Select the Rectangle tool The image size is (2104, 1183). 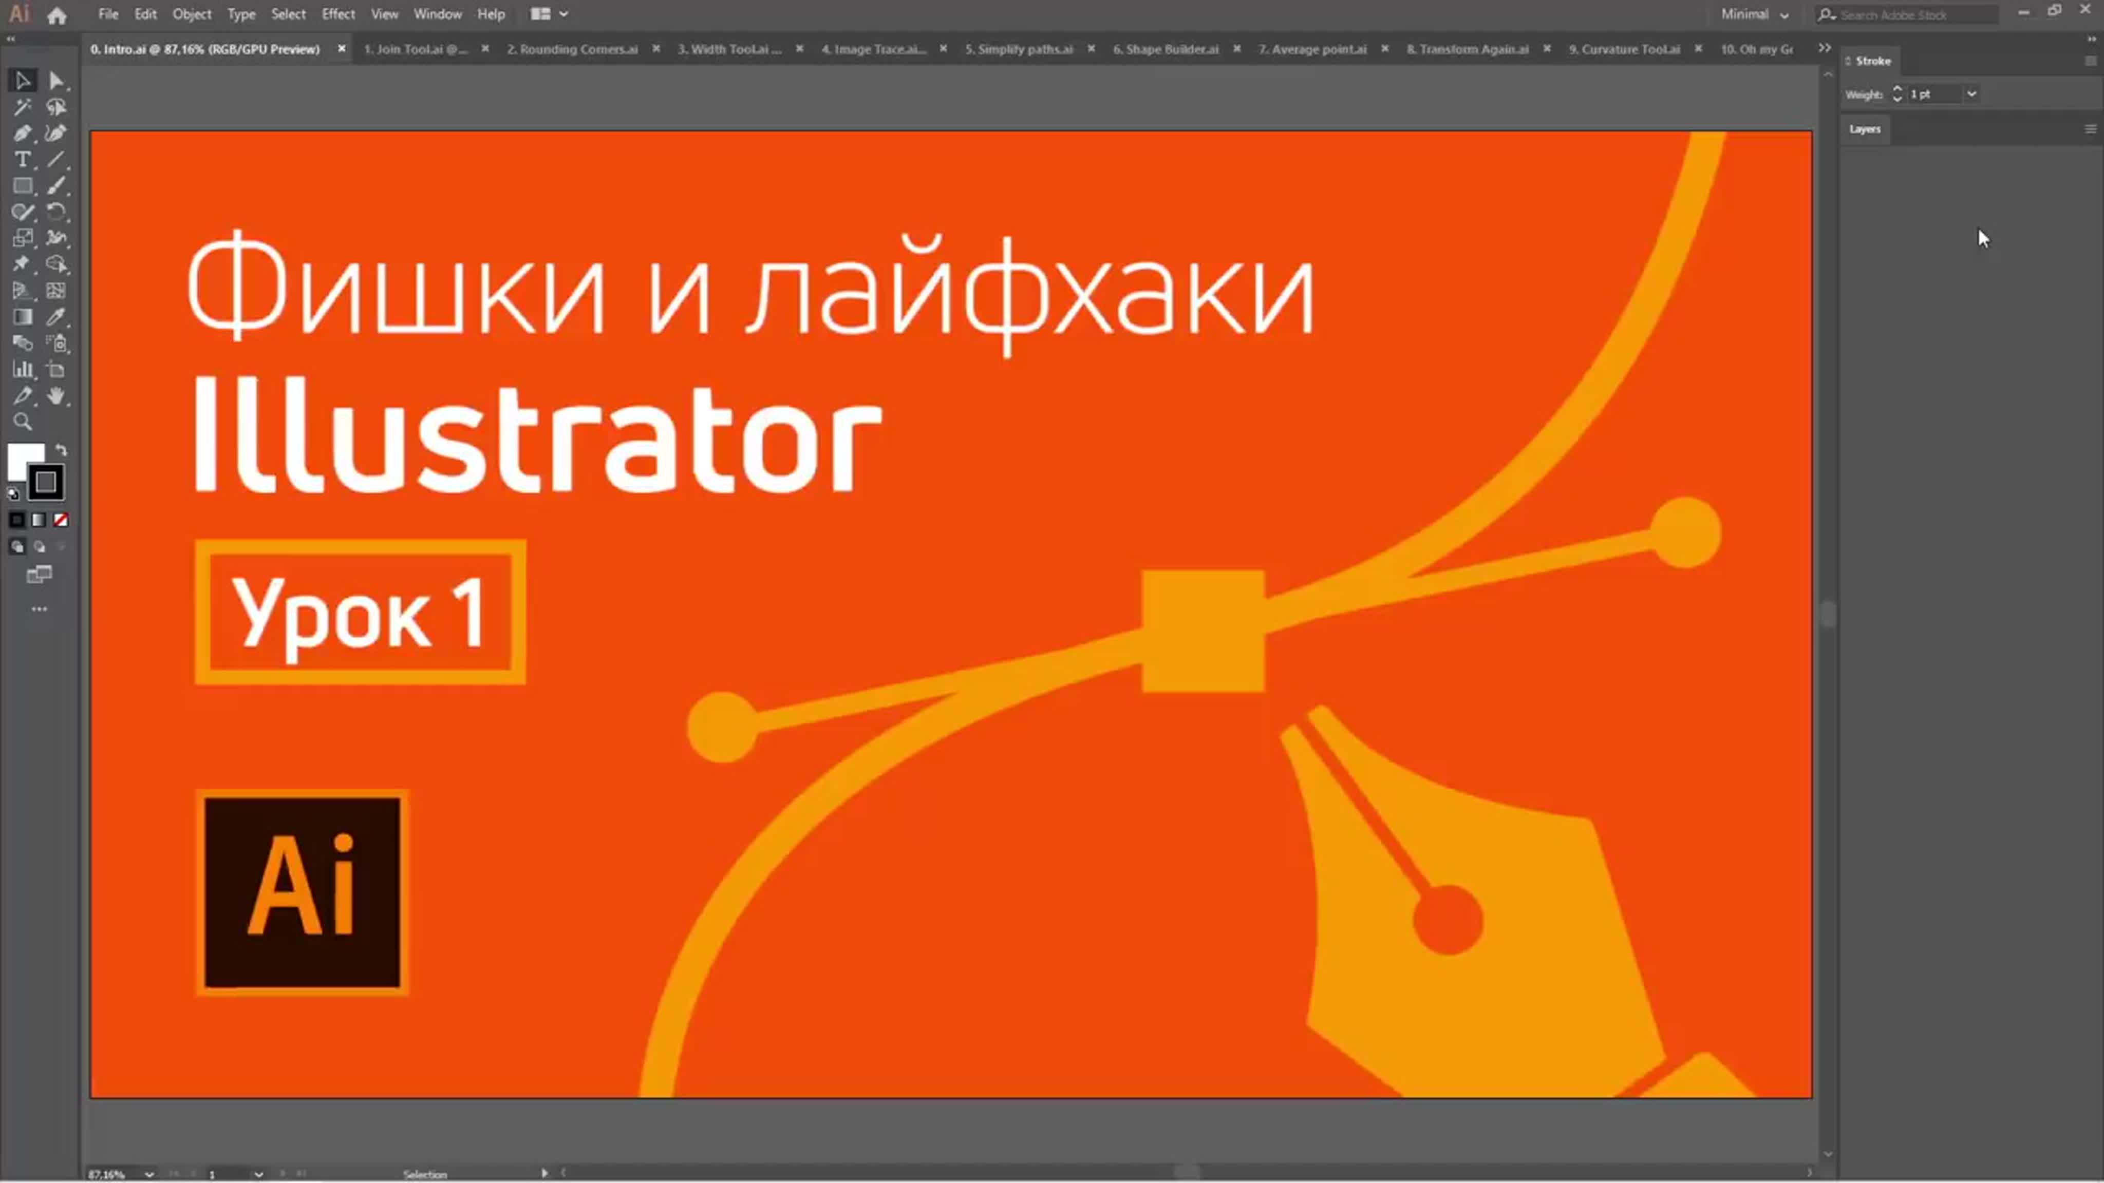click(22, 186)
